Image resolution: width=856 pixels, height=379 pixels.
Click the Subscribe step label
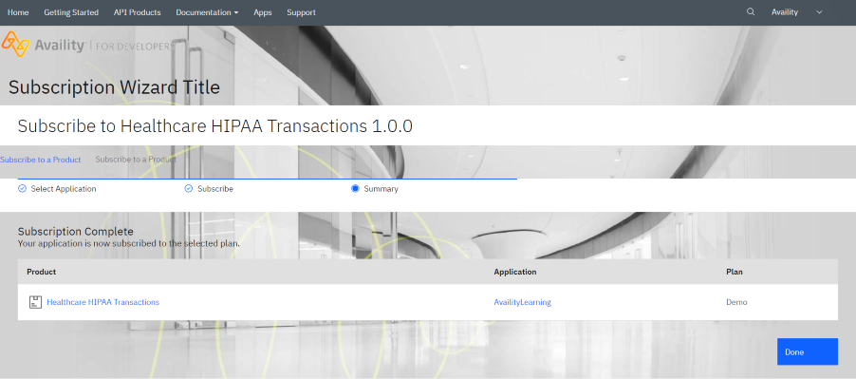tap(215, 189)
